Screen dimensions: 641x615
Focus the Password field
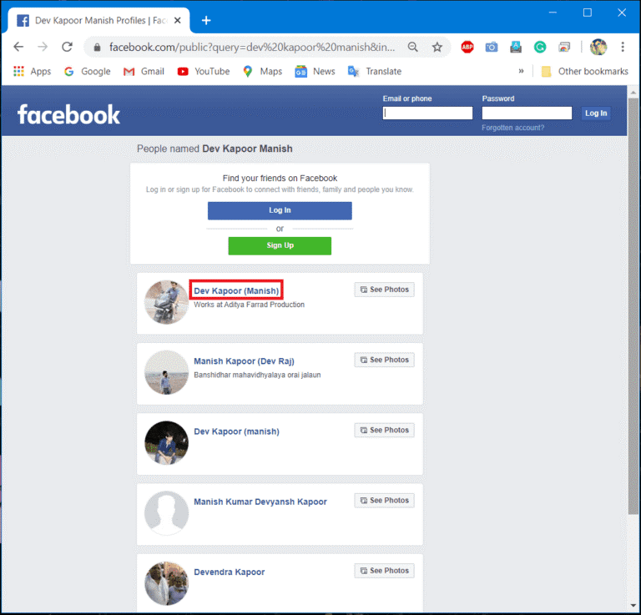point(527,113)
